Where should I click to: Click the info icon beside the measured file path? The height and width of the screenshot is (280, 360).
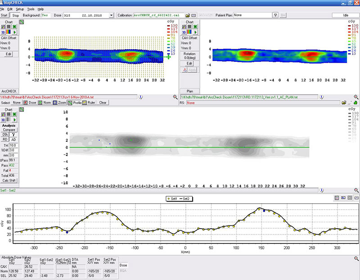(x=140, y=97)
